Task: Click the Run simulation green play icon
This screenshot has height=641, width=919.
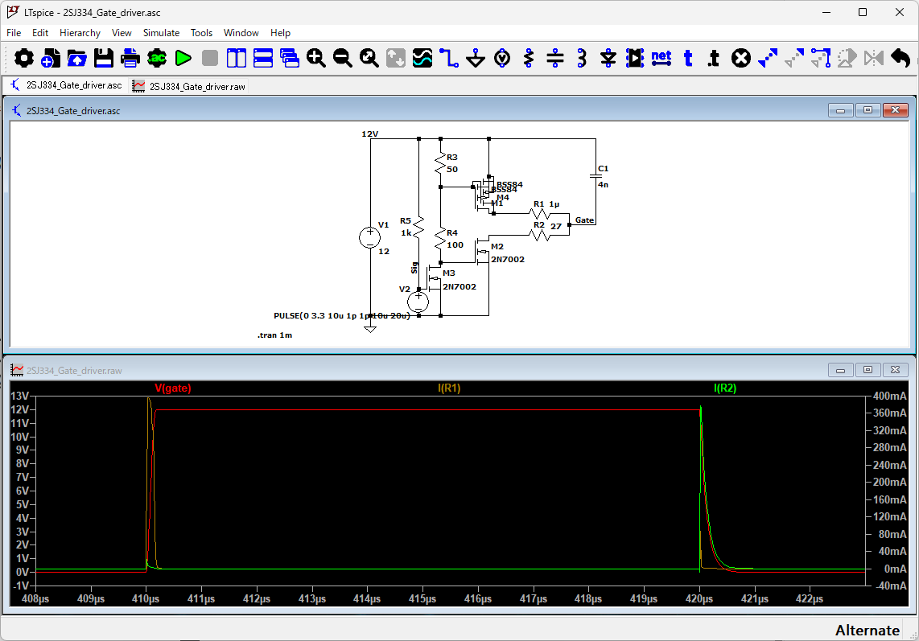Action: tap(183, 58)
